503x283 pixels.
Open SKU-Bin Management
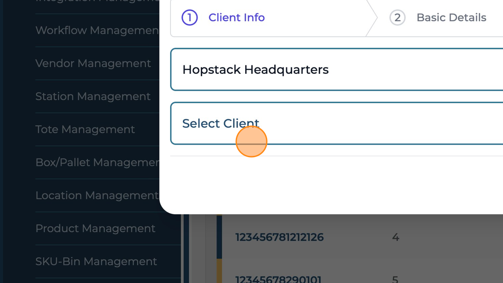(x=96, y=261)
